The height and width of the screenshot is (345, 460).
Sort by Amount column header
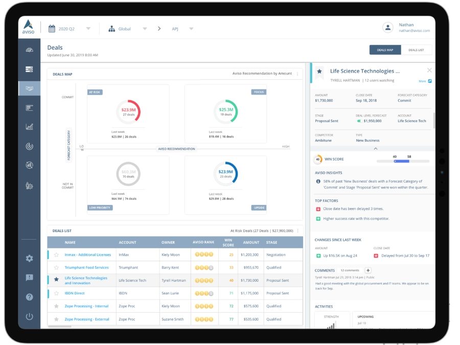coord(251,243)
